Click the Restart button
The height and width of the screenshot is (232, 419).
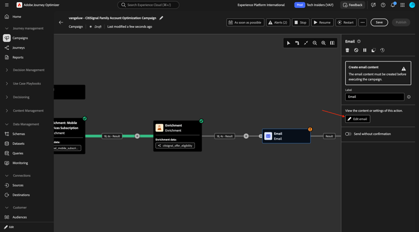tap(346, 22)
